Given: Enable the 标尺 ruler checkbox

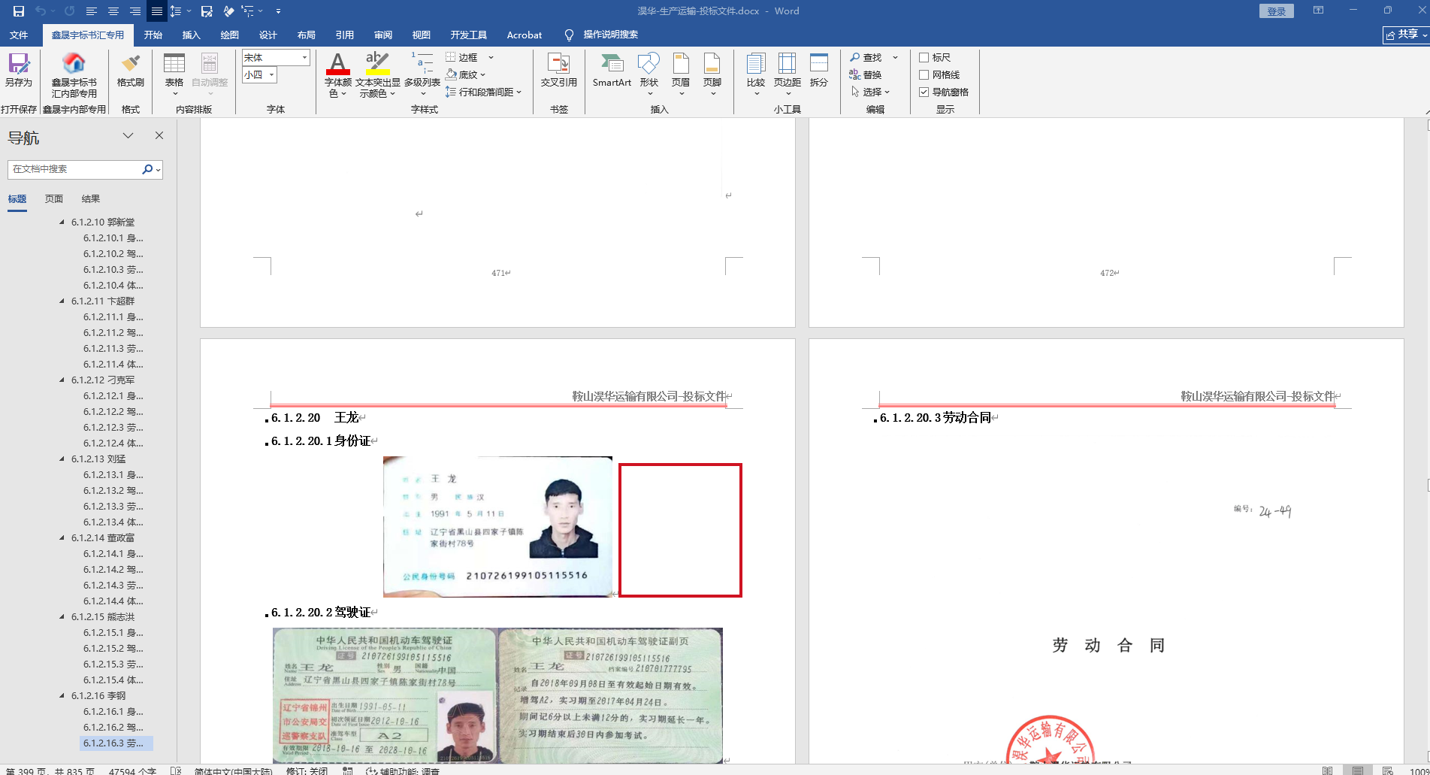Looking at the screenshot, I should [x=924, y=57].
